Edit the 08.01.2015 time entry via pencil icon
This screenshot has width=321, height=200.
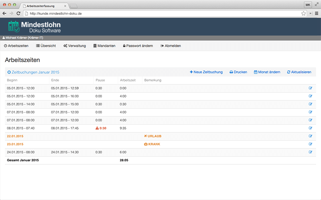click(x=310, y=128)
